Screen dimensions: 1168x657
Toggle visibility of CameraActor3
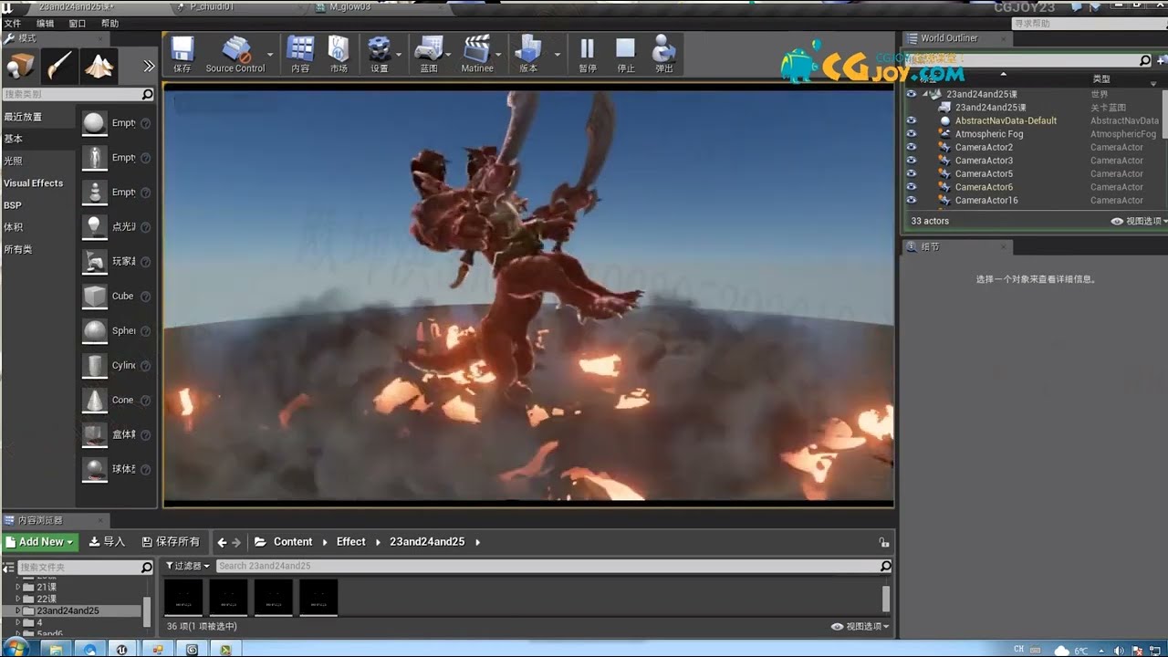point(911,161)
